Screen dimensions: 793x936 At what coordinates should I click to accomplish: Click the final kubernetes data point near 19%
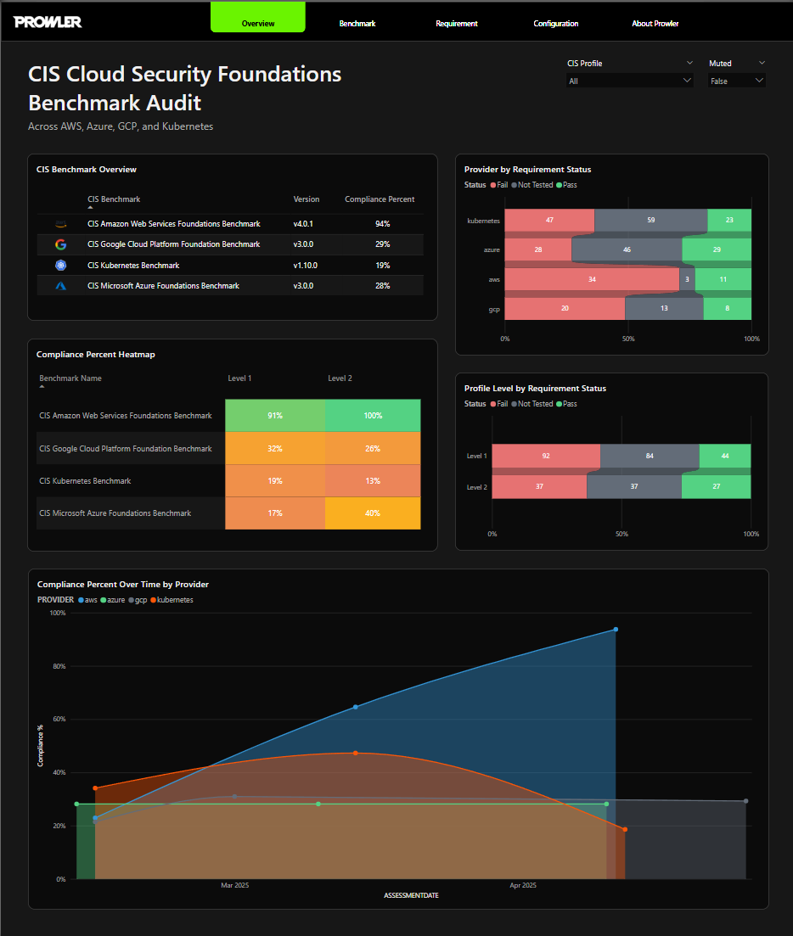pos(625,830)
